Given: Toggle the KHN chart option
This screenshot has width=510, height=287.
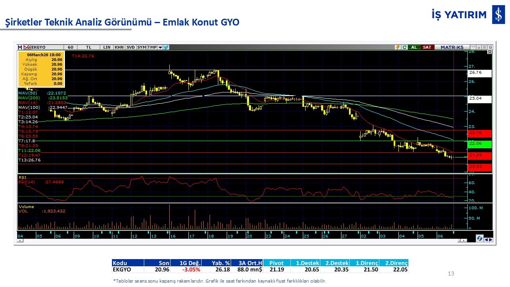Looking at the screenshot, I should (119, 47).
